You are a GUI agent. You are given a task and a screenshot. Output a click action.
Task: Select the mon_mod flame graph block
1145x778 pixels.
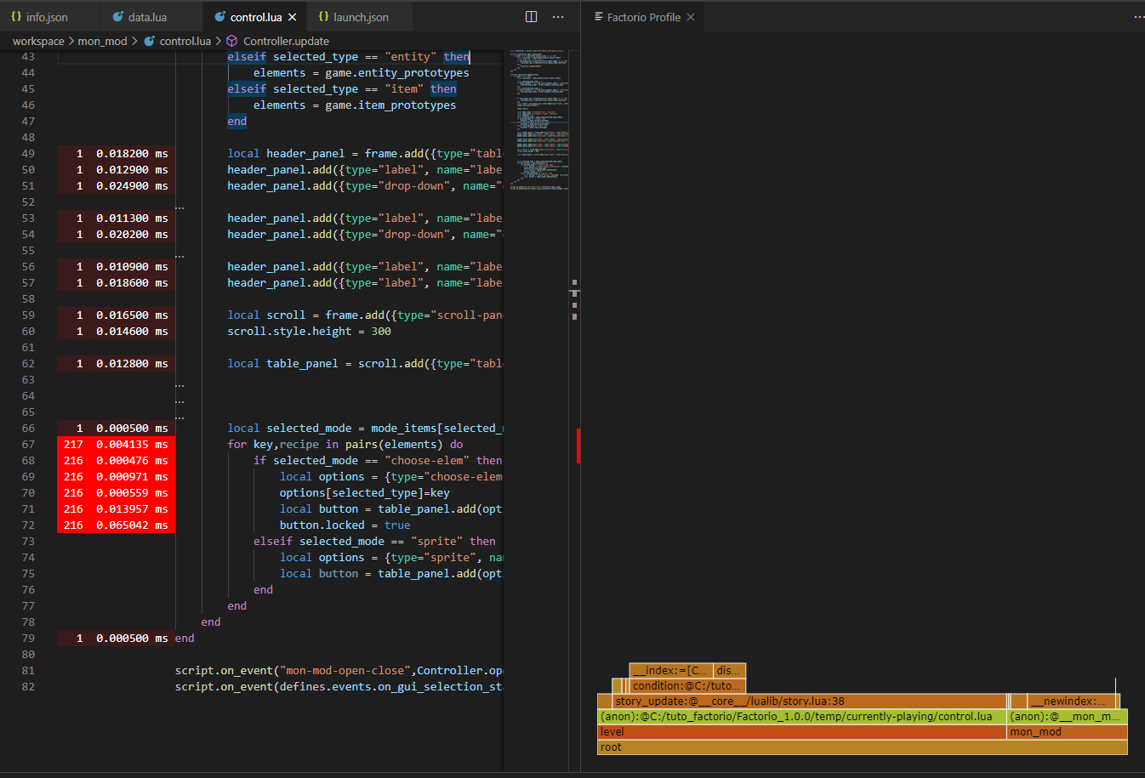coord(1067,732)
